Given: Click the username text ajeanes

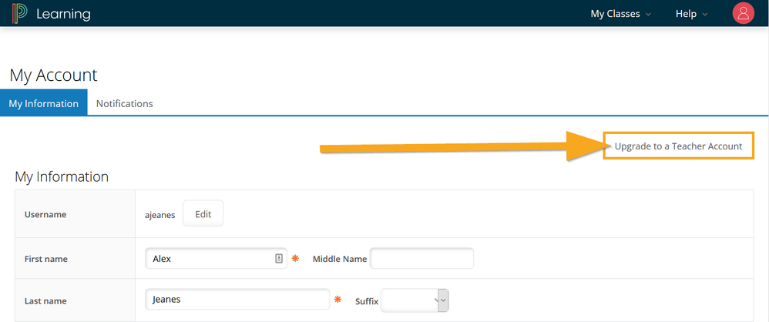Looking at the screenshot, I should click(160, 215).
